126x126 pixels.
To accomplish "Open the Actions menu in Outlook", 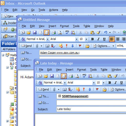I will 54,10.
